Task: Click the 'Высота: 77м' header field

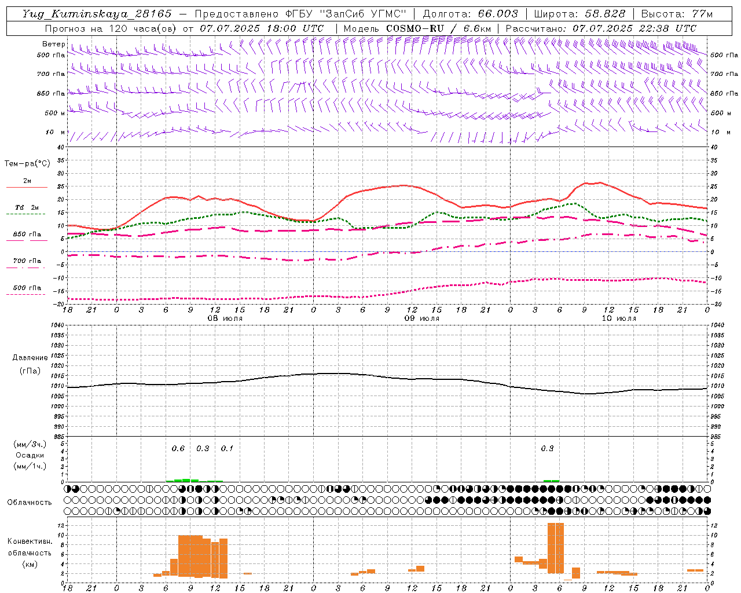Action: [677, 14]
